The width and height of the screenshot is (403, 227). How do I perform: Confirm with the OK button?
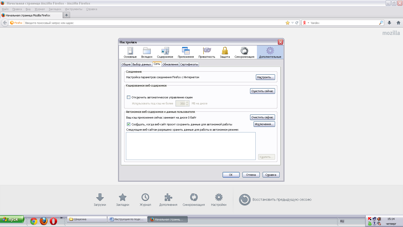pyautogui.click(x=231, y=175)
